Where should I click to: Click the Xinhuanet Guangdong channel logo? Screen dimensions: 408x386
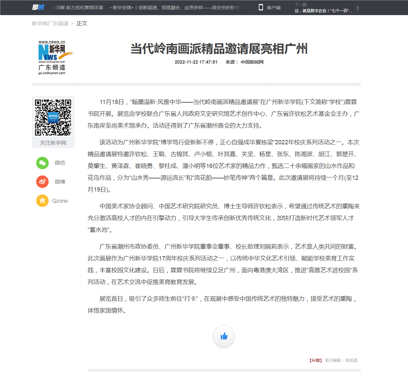52,58
